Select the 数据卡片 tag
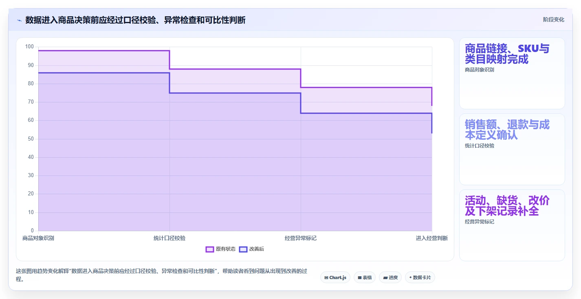The width and height of the screenshot is (581, 299). click(420, 277)
